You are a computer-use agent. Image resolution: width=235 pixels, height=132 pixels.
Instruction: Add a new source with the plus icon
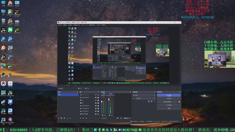coord(80,118)
